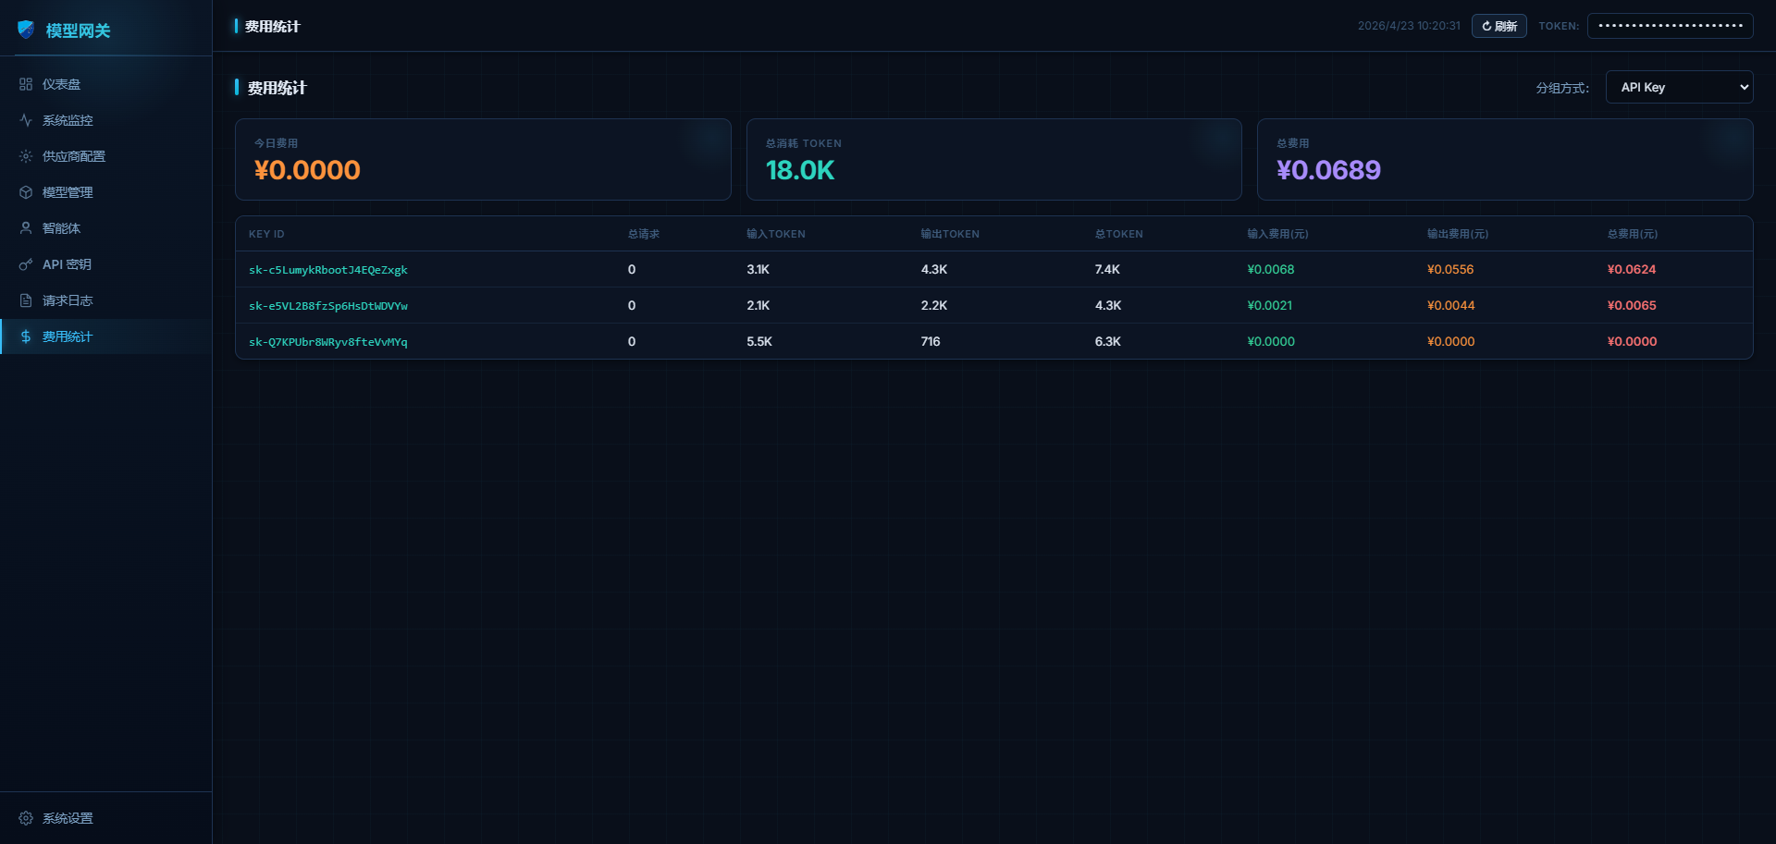
Task: Click the 今日费用 card
Action: (483, 159)
